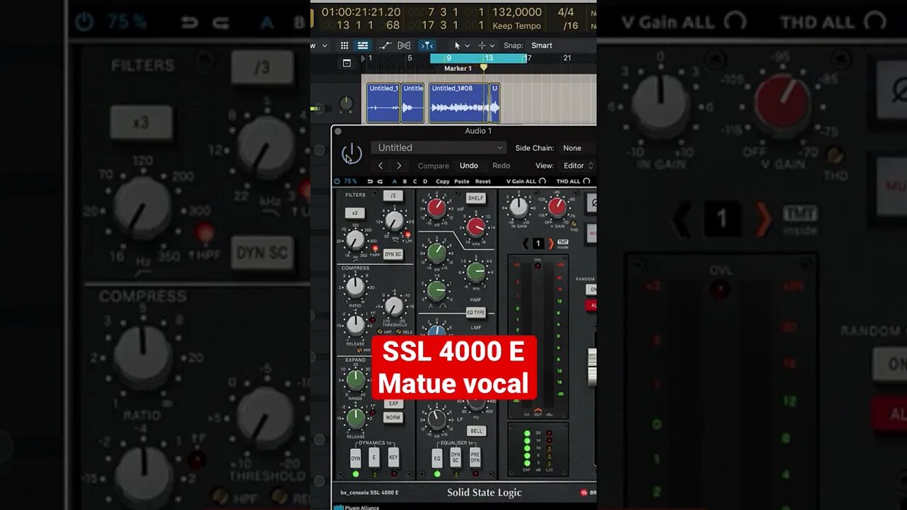Image resolution: width=907 pixels, height=510 pixels.
Task: Select previous channel with left arrow
Action: tap(525, 244)
